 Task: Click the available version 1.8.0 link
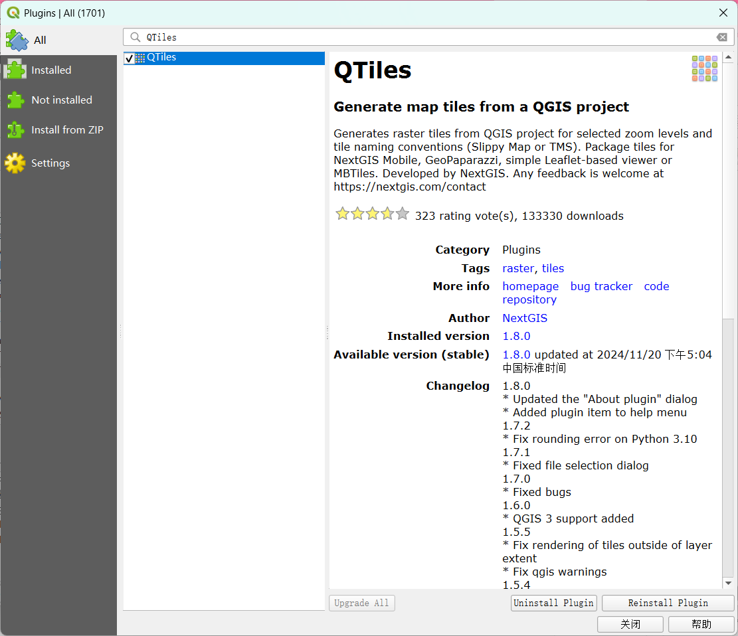(516, 355)
